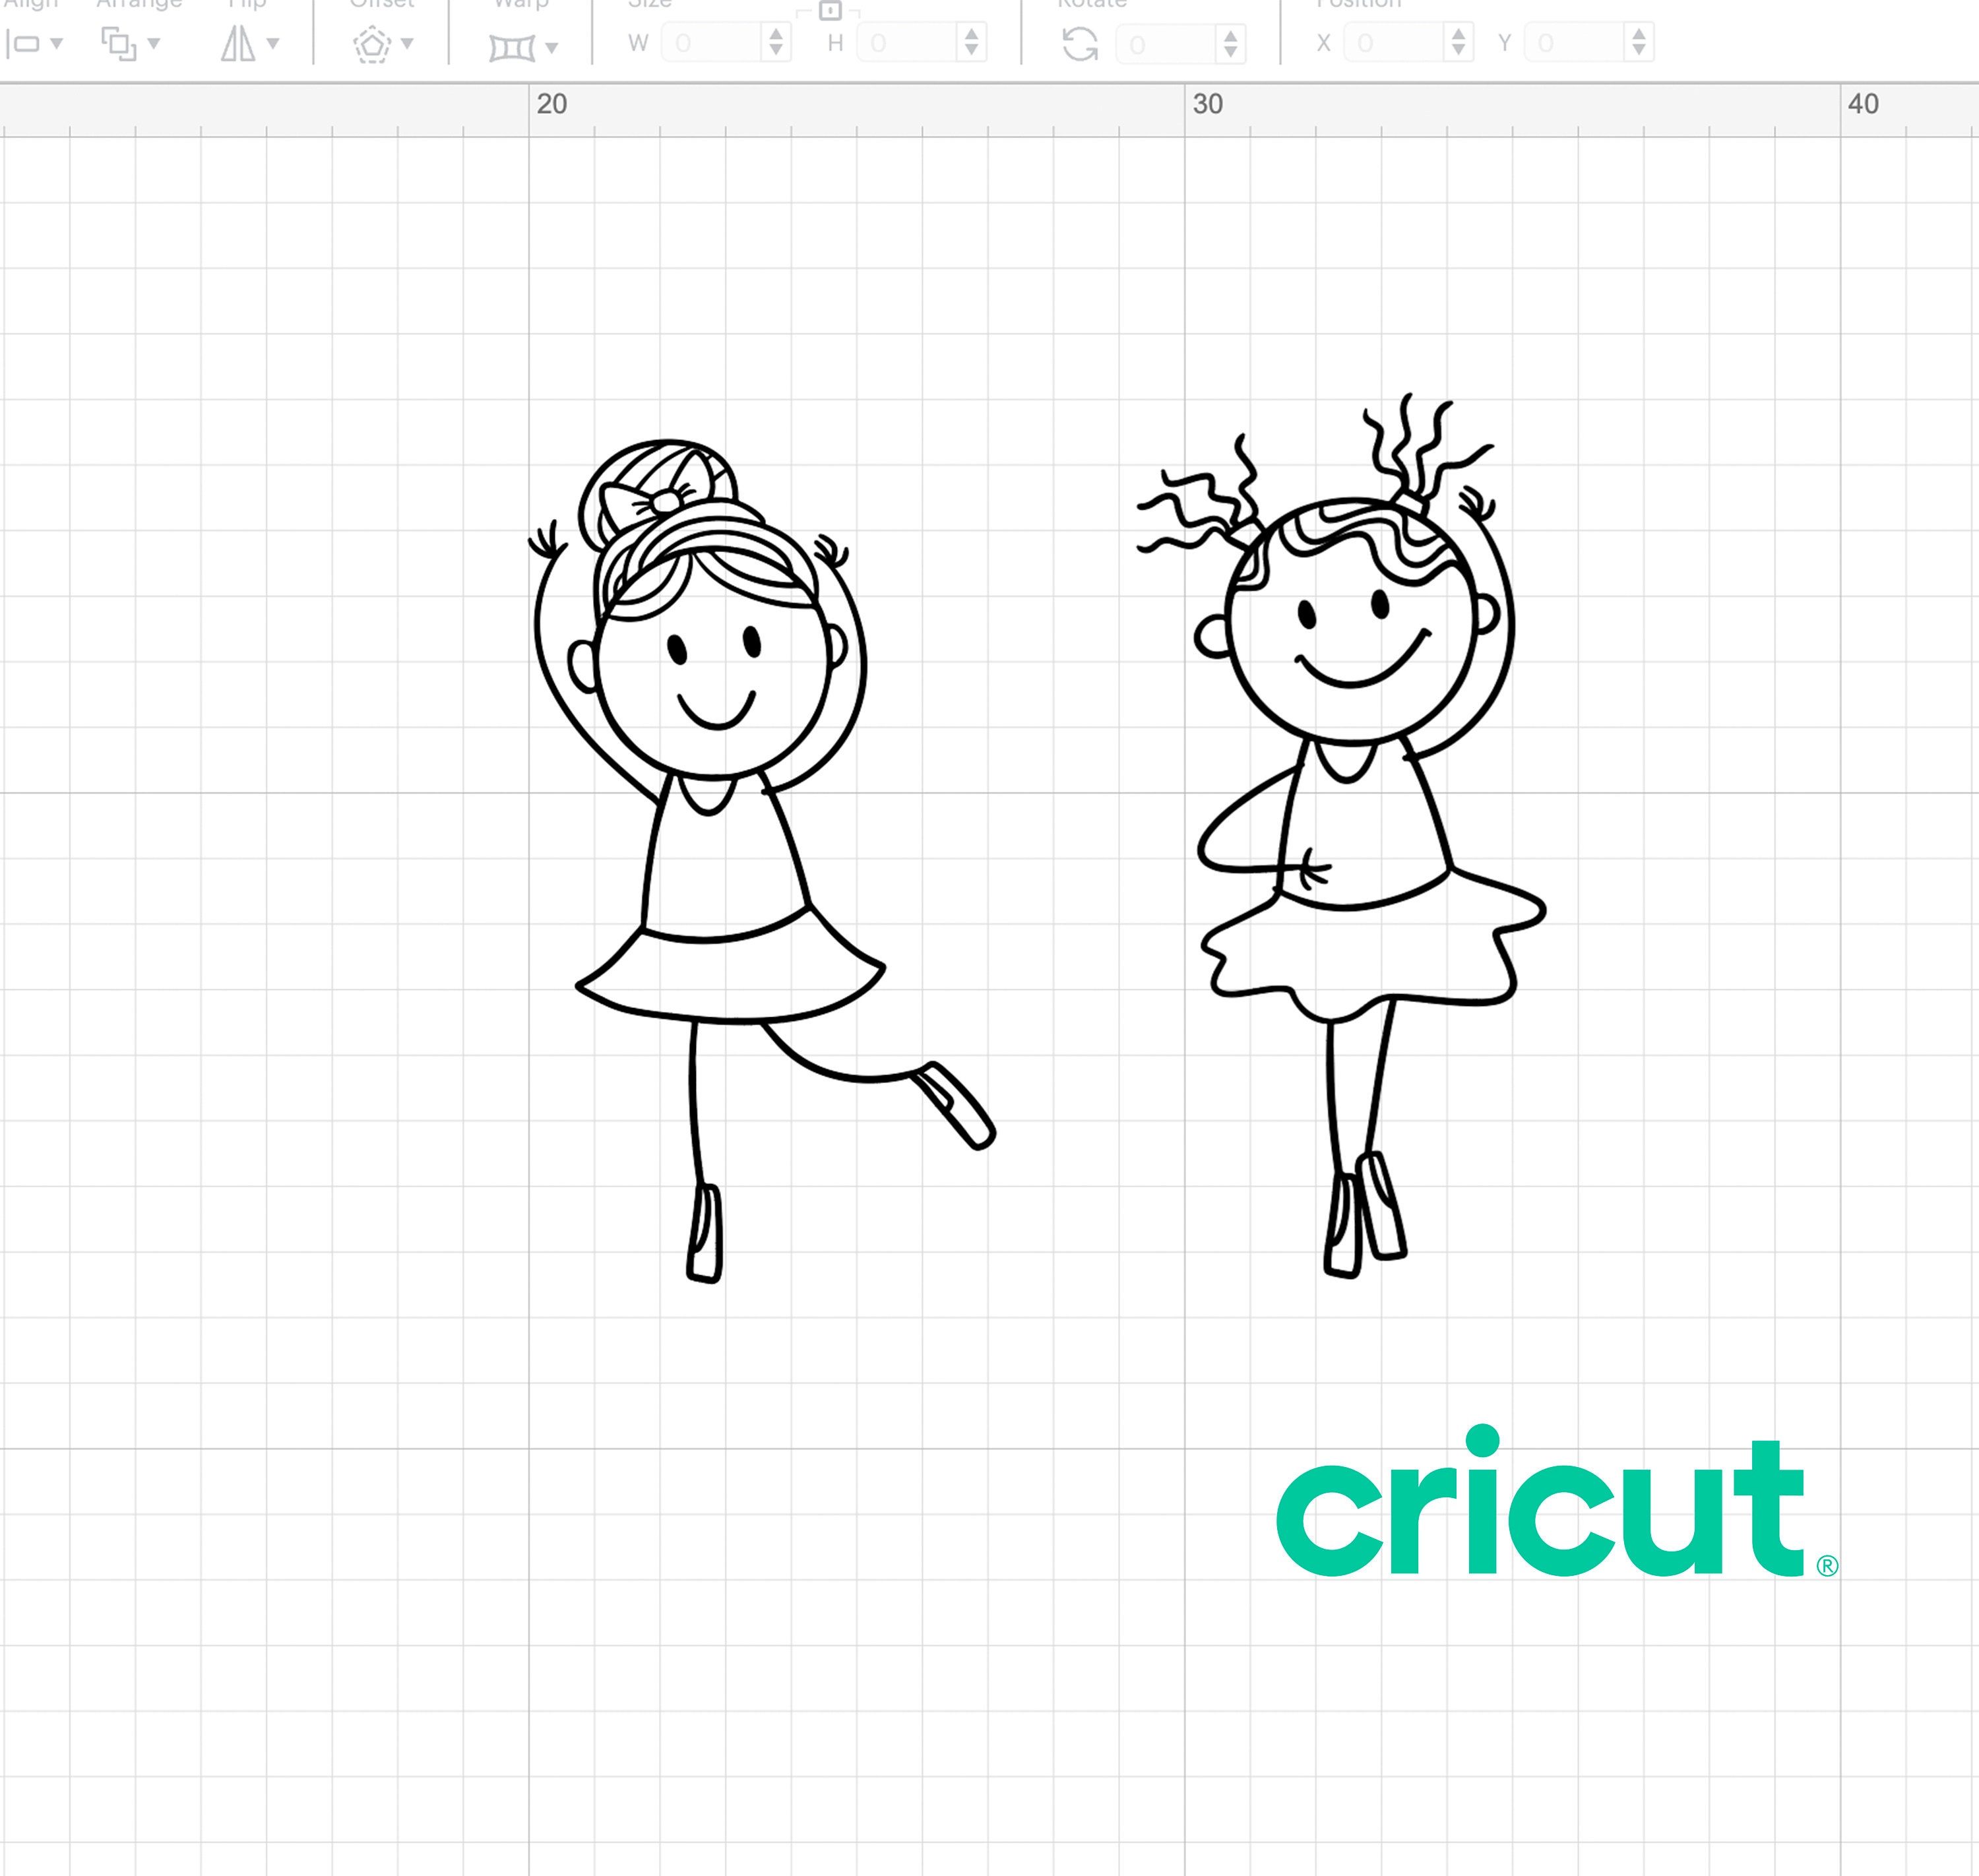Open the Align dropdown arrow
The image size is (1979, 1876).
point(57,44)
